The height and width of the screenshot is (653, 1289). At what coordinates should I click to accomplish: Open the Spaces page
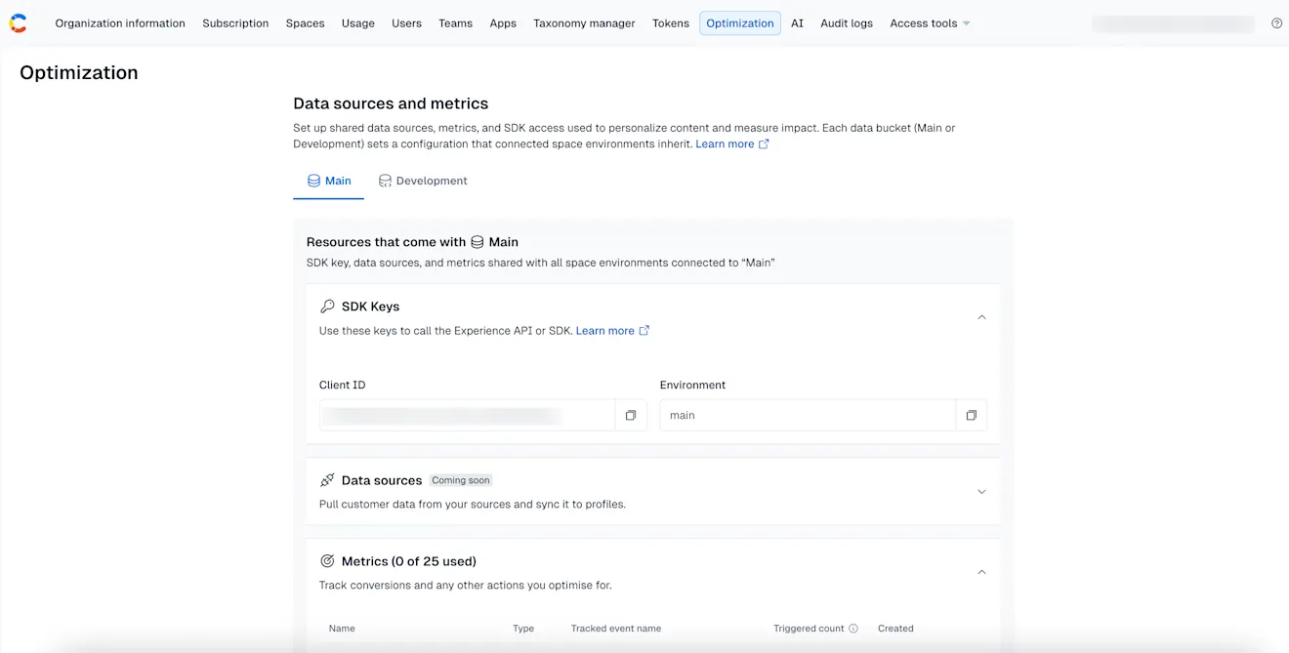[305, 23]
